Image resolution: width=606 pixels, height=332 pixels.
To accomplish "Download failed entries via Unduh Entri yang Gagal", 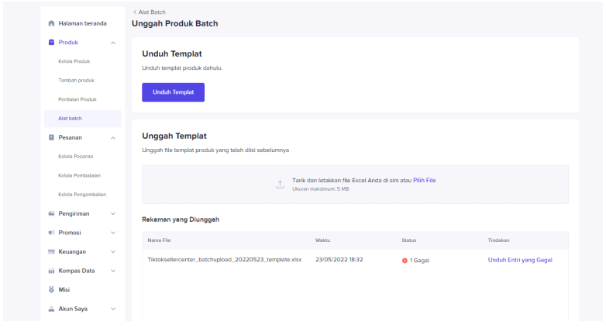I will (519, 260).
